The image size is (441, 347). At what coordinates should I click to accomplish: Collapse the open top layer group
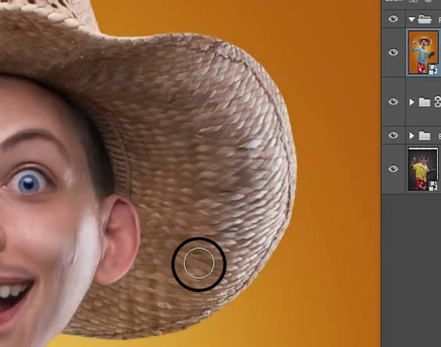pos(412,20)
